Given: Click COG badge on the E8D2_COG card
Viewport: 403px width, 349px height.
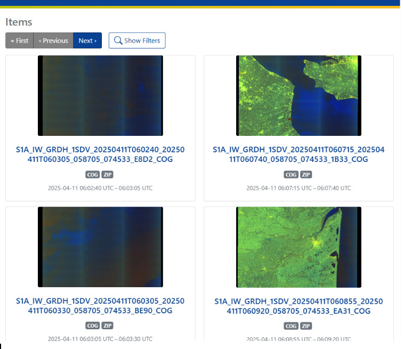Looking at the screenshot, I should point(93,175).
